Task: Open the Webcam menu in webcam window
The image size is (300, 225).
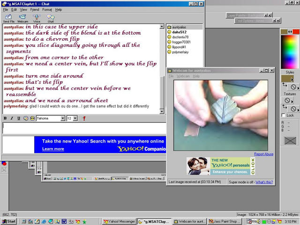Action: [183, 76]
